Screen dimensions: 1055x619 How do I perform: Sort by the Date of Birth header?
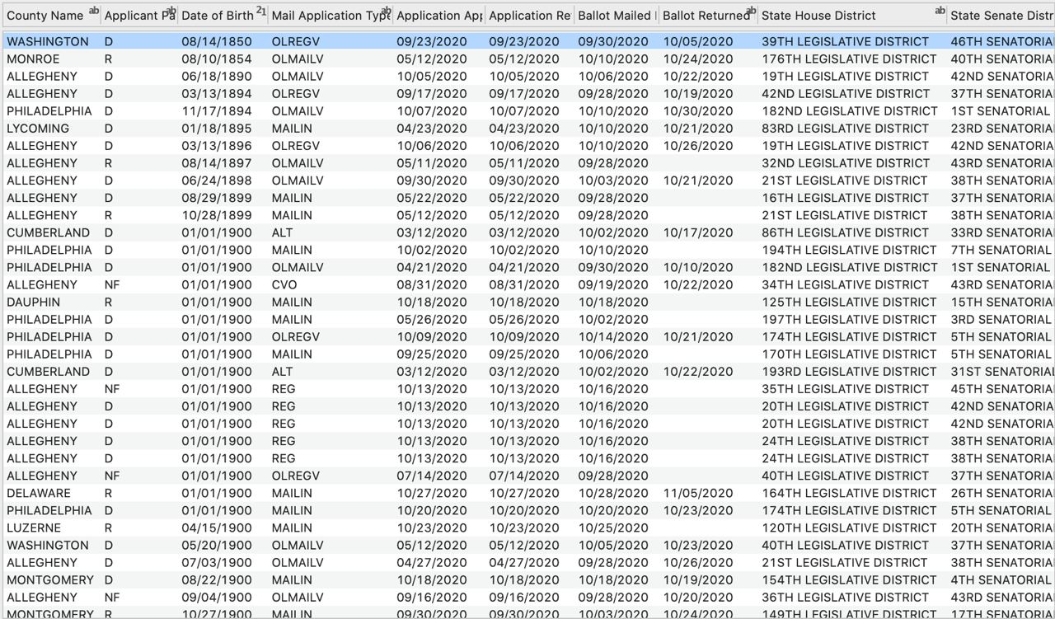click(217, 16)
